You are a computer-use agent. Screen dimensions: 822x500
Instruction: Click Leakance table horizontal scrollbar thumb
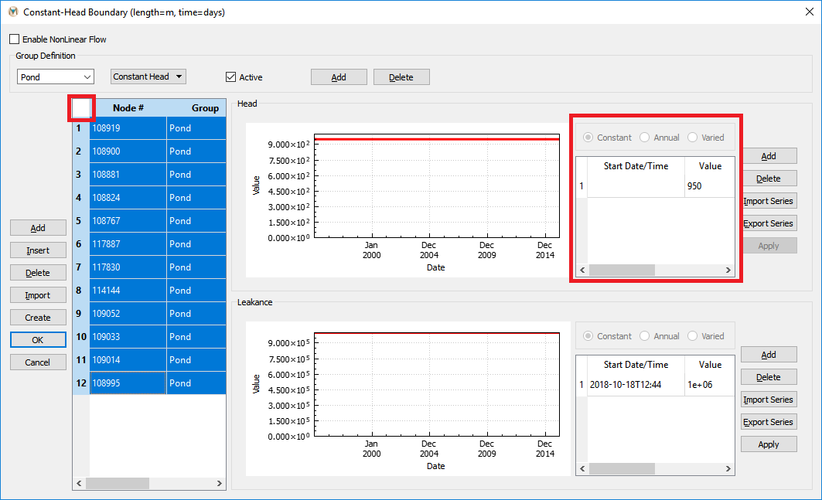(x=622, y=468)
